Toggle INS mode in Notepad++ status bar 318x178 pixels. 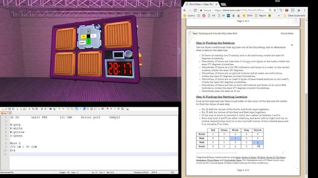tap(172, 173)
